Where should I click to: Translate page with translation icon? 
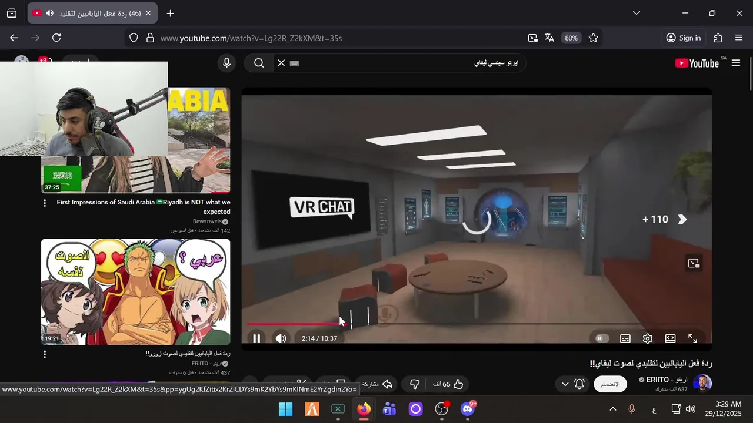click(549, 38)
